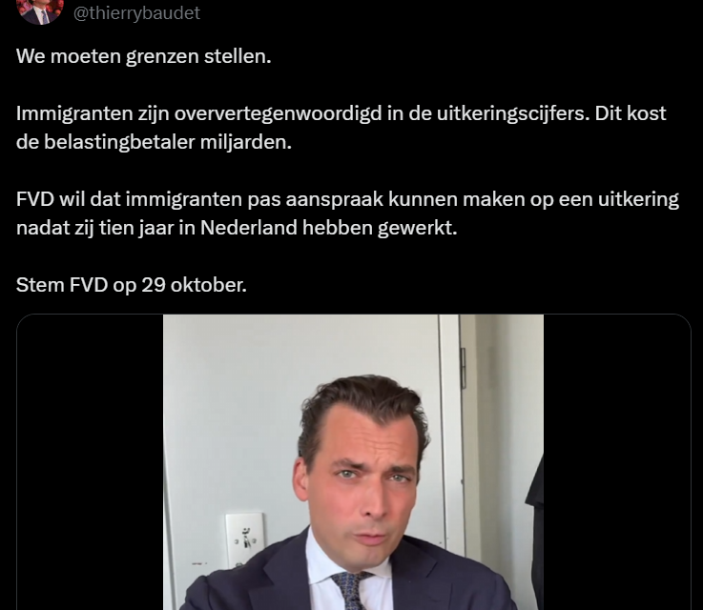Image resolution: width=703 pixels, height=610 pixels.
Task: Click the "We moeten grenzen stellen." line
Action: click(x=144, y=56)
